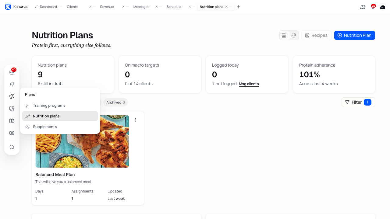The width and height of the screenshot is (390, 219).
Task: Toggle the Archived 0 filter chip
Action: pyautogui.click(x=115, y=103)
